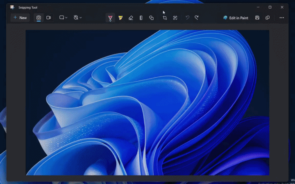Select the yellow Highlighter tool
This screenshot has height=184, width=295.
click(x=120, y=18)
